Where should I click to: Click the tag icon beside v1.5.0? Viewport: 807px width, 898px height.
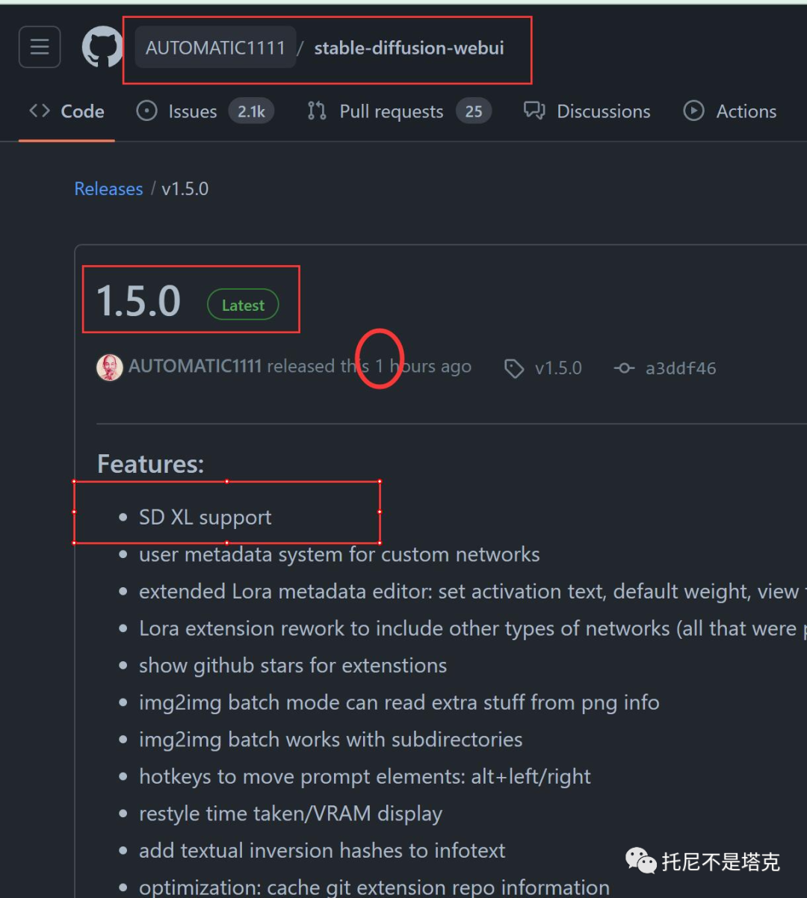514,368
